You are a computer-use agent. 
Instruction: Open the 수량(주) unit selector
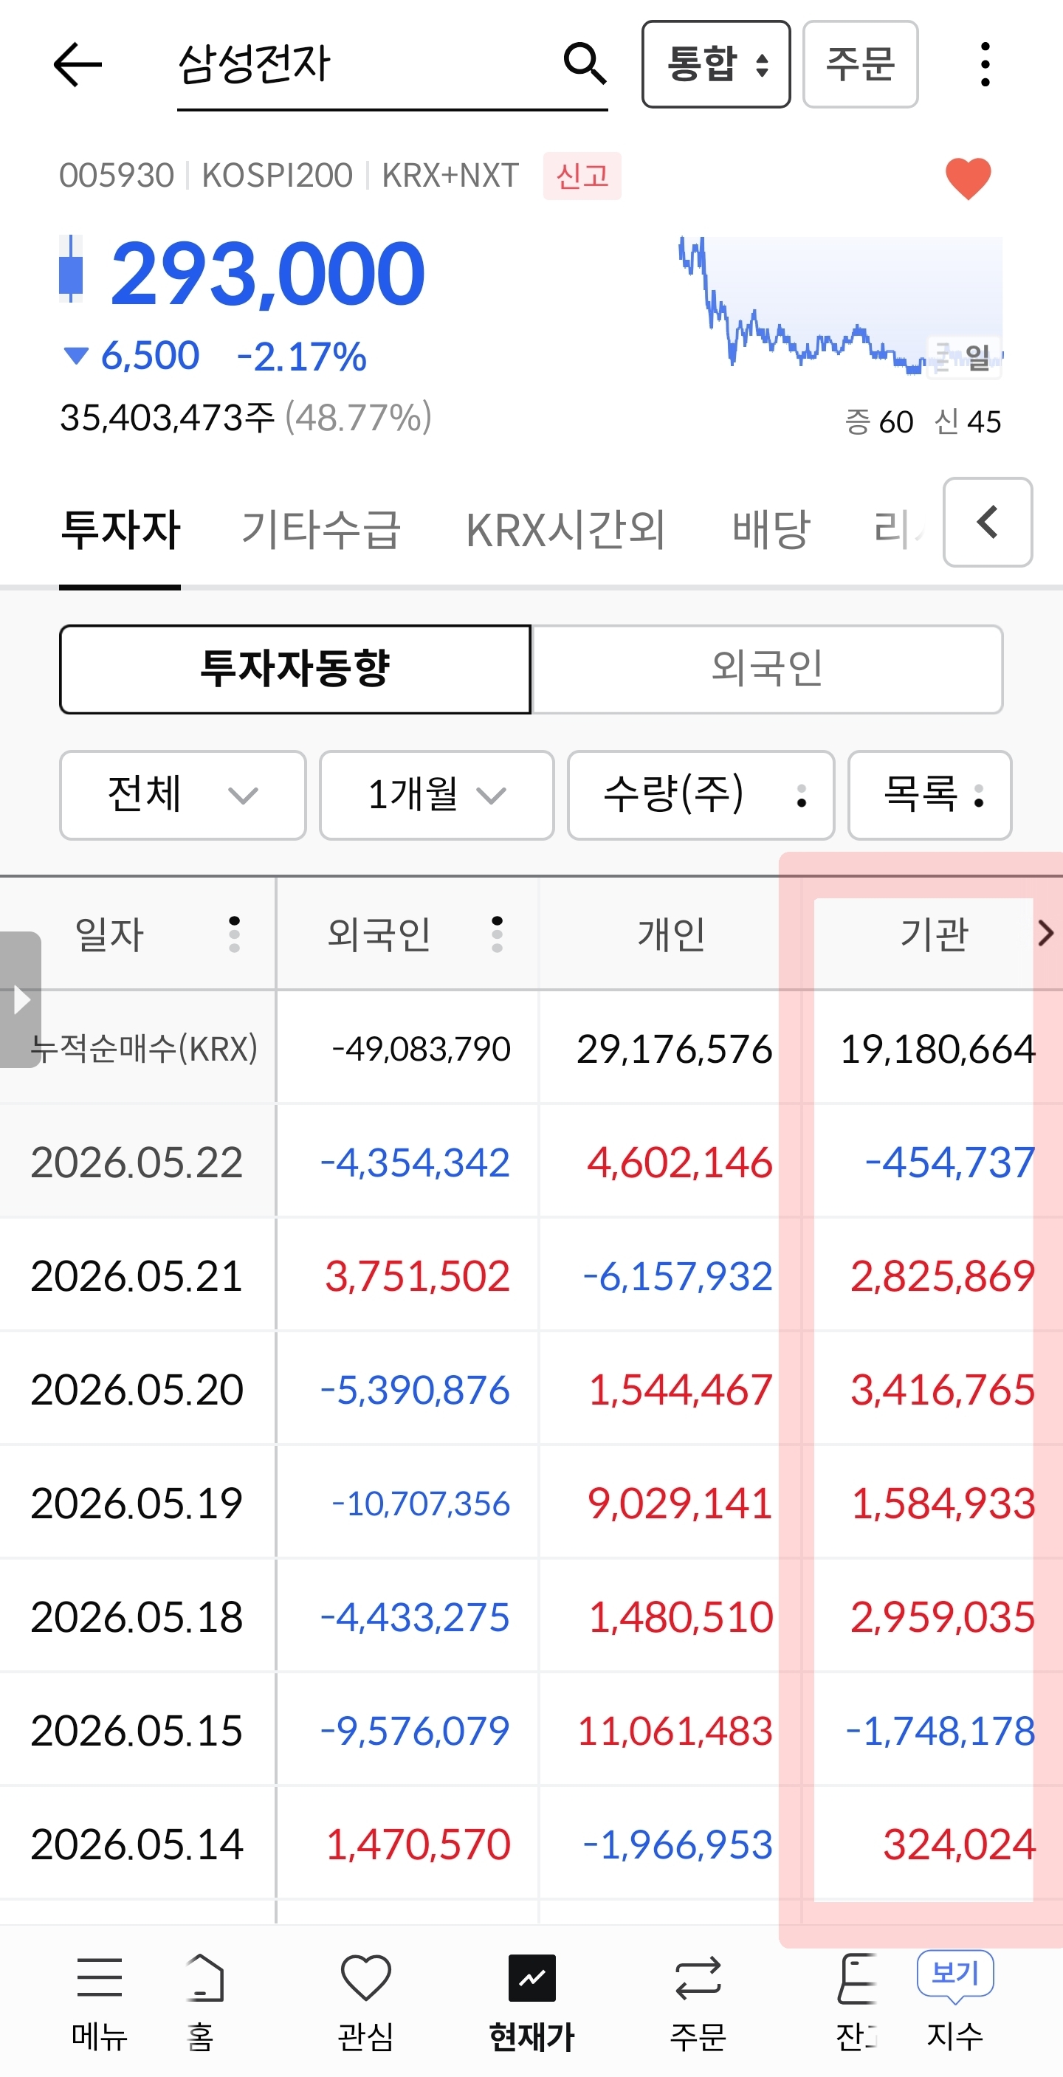[x=700, y=795]
